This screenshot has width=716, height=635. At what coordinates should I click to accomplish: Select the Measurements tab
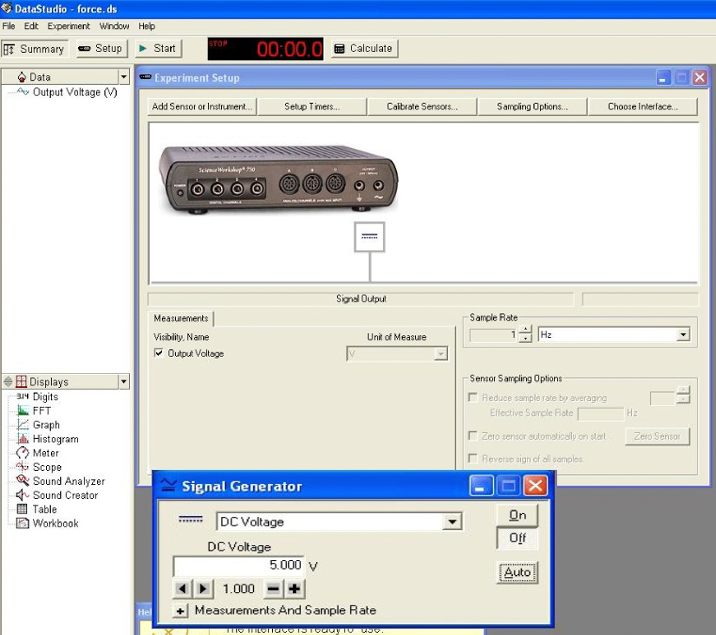181,319
